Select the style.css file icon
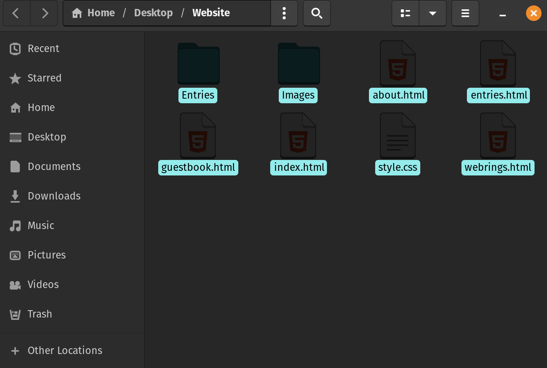This screenshot has height=368, width=547. pyautogui.click(x=397, y=136)
